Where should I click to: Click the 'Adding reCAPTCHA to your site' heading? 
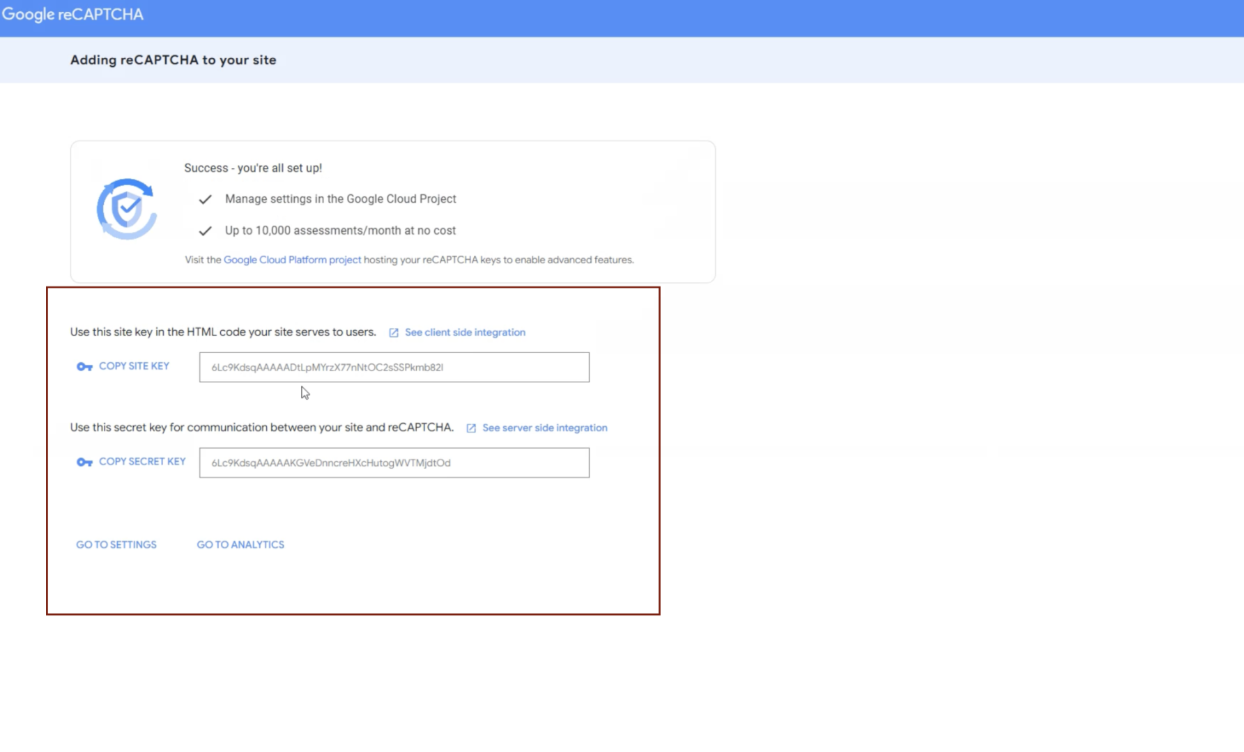(174, 60)
